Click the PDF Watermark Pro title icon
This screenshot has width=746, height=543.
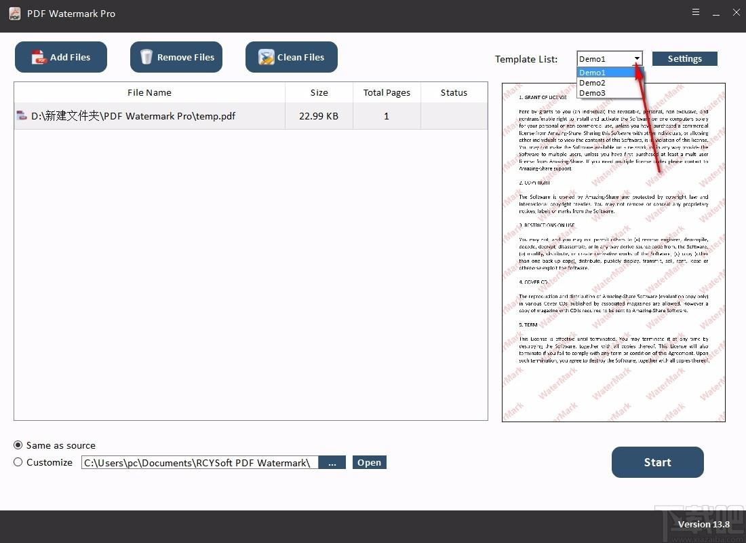[15, 14]
